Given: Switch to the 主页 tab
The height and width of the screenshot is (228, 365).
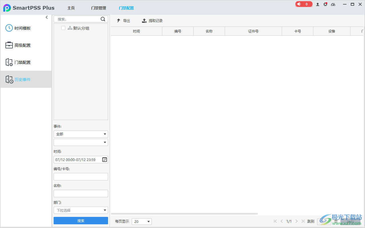Looking at the screenshot, I should point(71,8).
